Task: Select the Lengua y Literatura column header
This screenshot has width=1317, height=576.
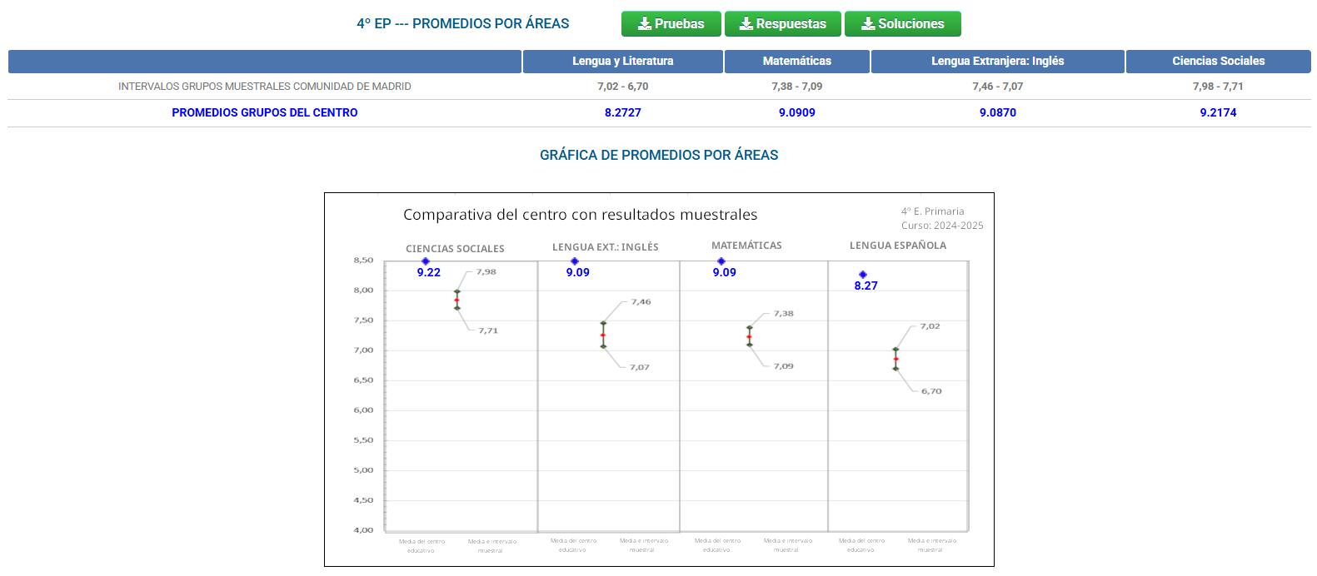Action: (622, 61)
